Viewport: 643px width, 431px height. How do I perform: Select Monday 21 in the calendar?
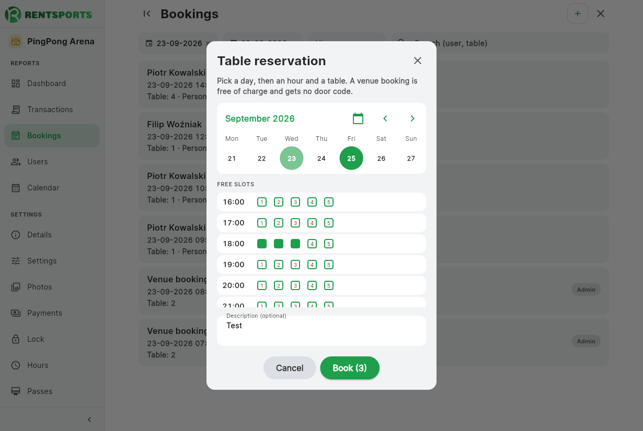tap(232, 158)
